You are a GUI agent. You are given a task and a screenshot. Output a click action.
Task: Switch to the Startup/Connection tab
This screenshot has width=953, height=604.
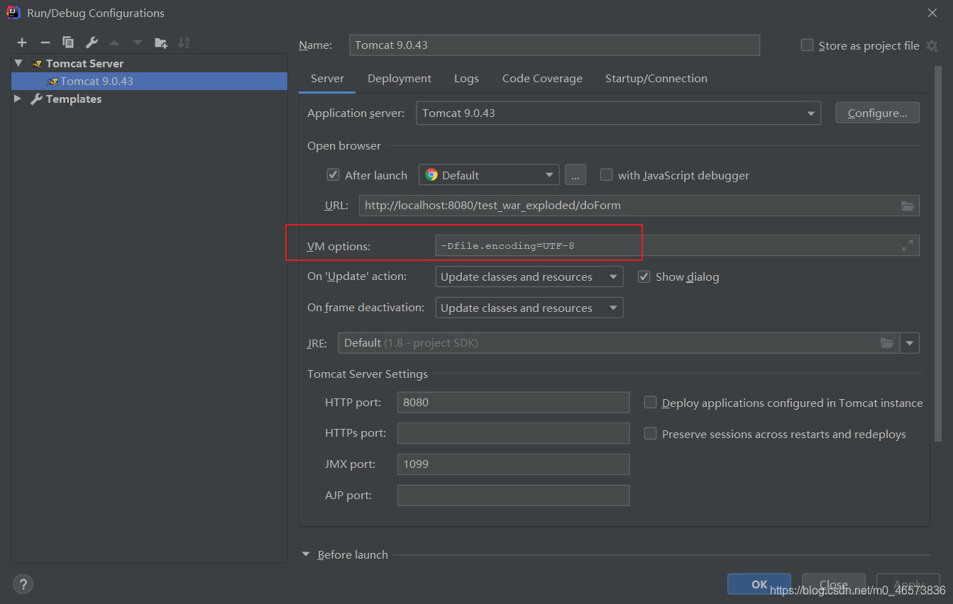point(656,79)
